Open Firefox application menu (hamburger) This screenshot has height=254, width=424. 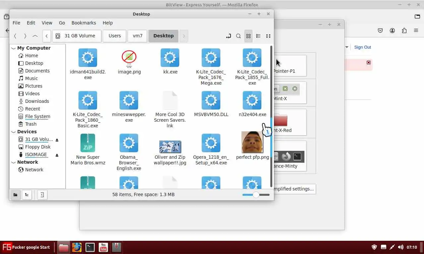[x=416, y=30]
